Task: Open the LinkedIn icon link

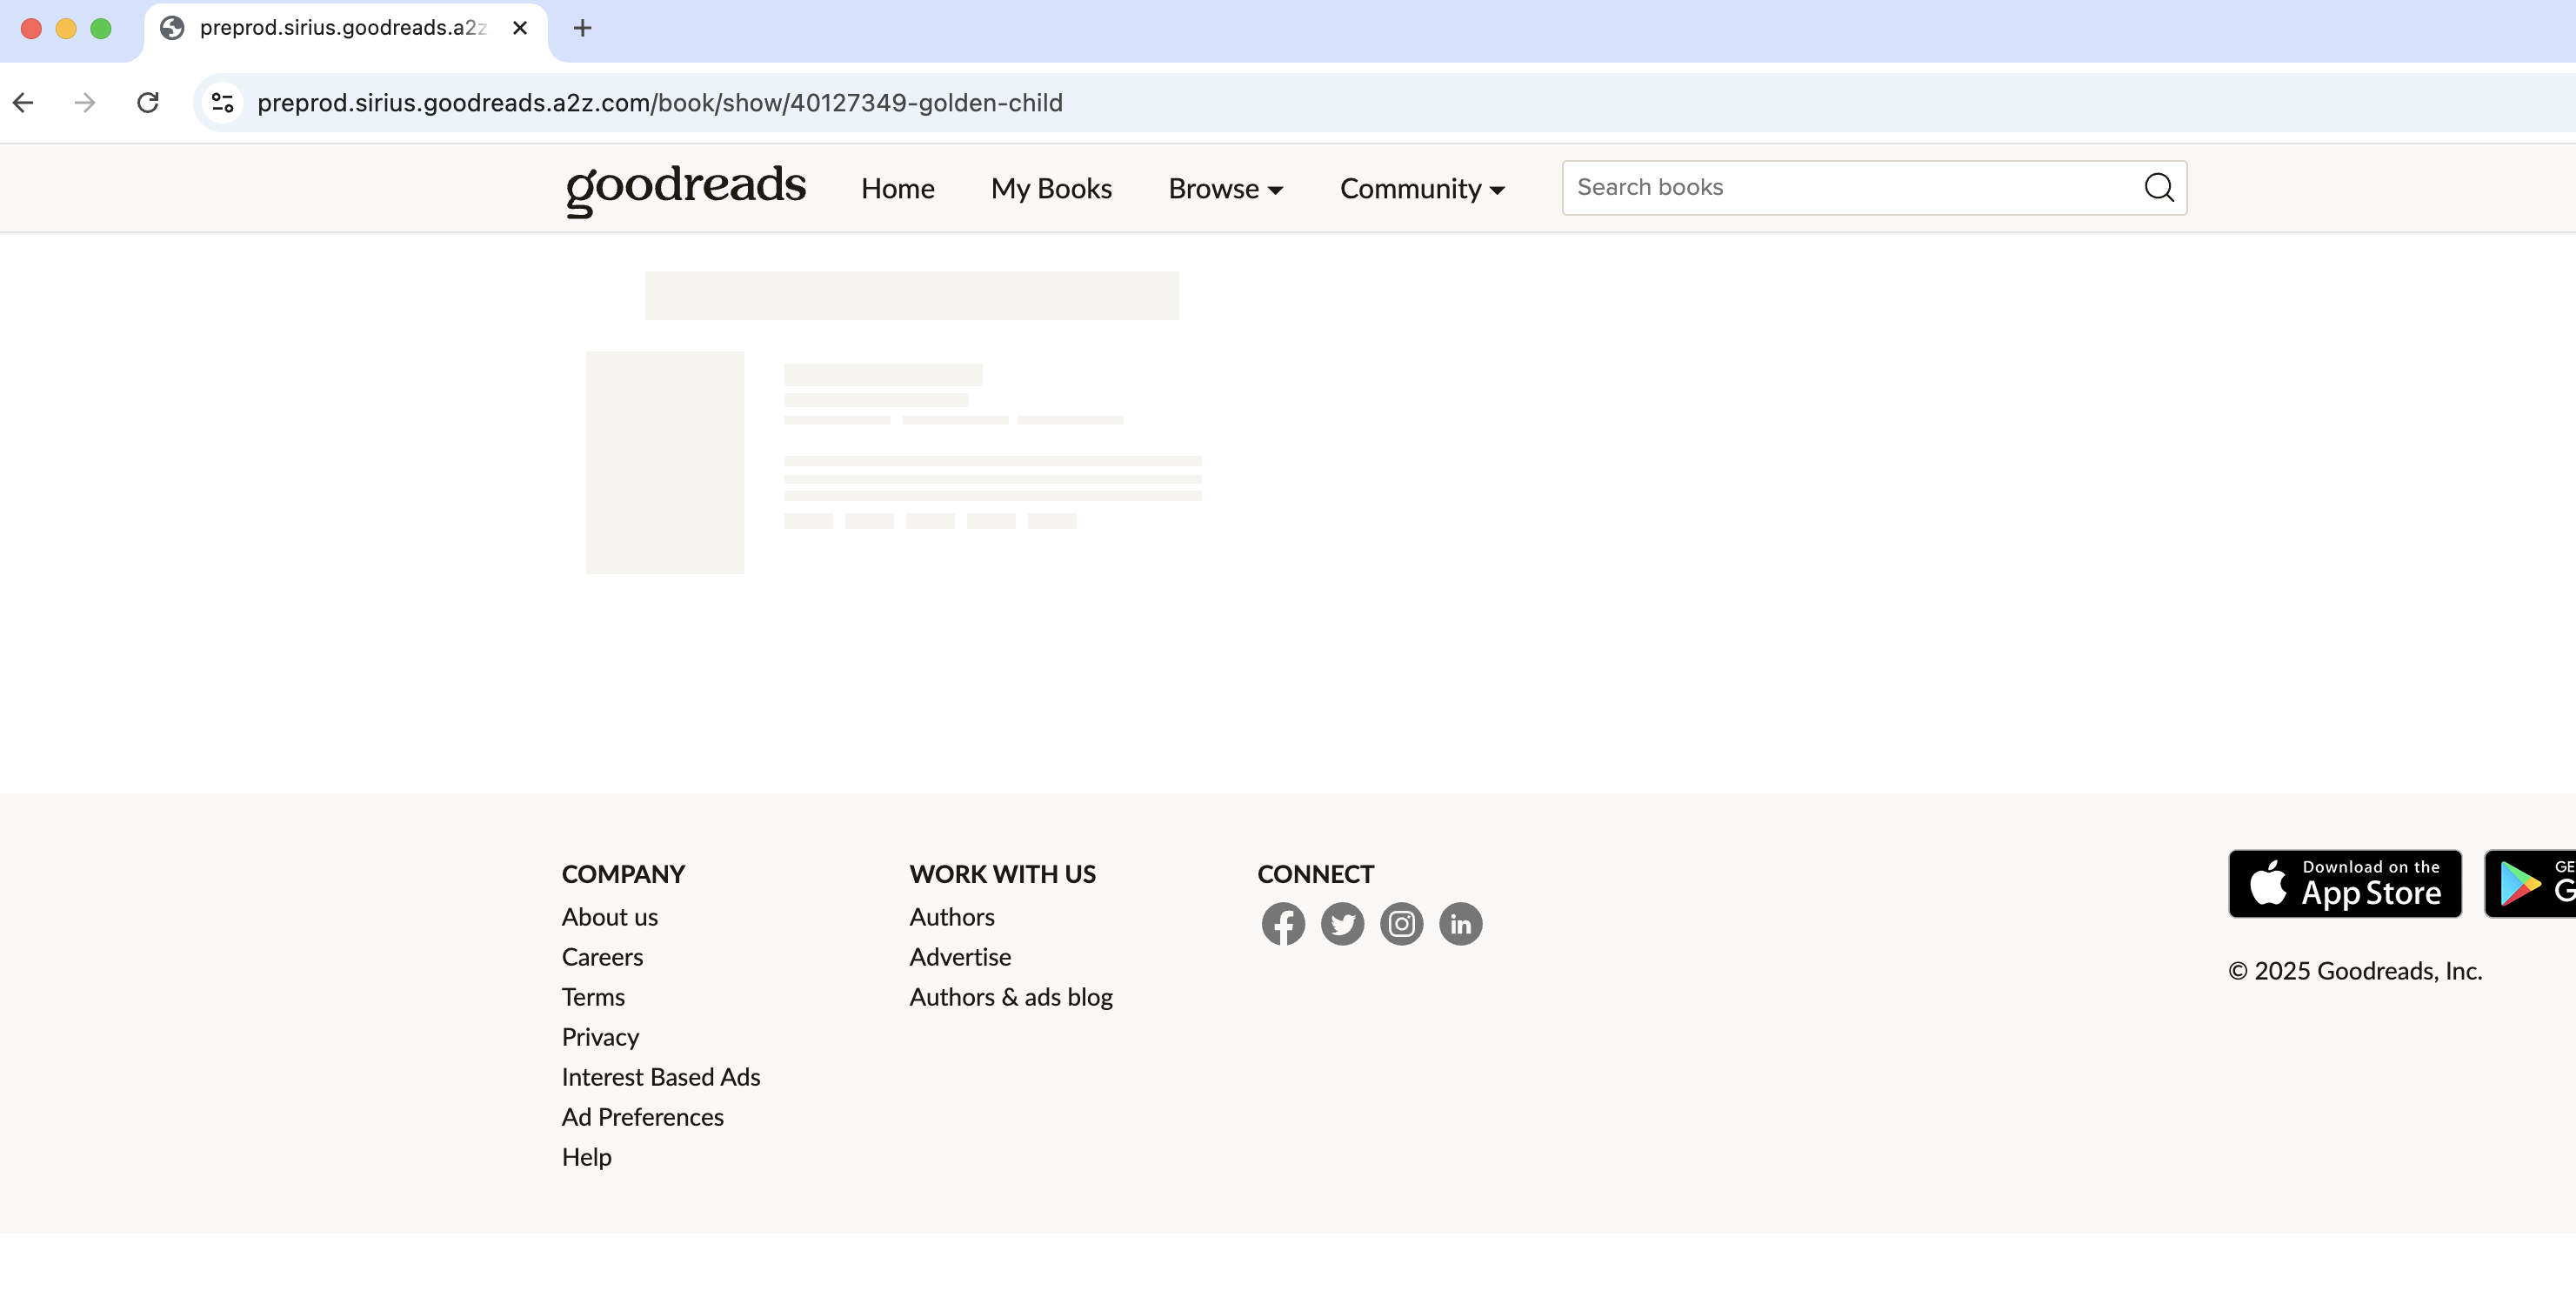Action: click(x=1460, y=923)
